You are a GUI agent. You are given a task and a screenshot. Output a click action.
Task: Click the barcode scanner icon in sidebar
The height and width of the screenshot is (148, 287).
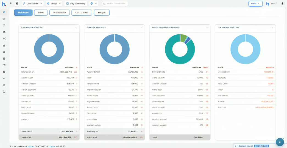[4, 39]
